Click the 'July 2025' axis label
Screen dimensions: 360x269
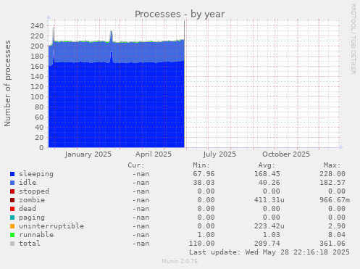coord(219,154)
